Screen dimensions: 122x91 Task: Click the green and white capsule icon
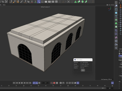(x=79, y=2)
